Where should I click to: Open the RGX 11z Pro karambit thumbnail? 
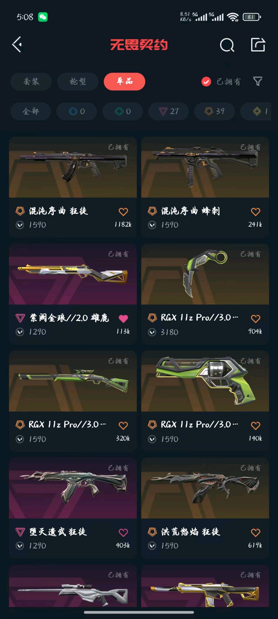pos(205,274)
